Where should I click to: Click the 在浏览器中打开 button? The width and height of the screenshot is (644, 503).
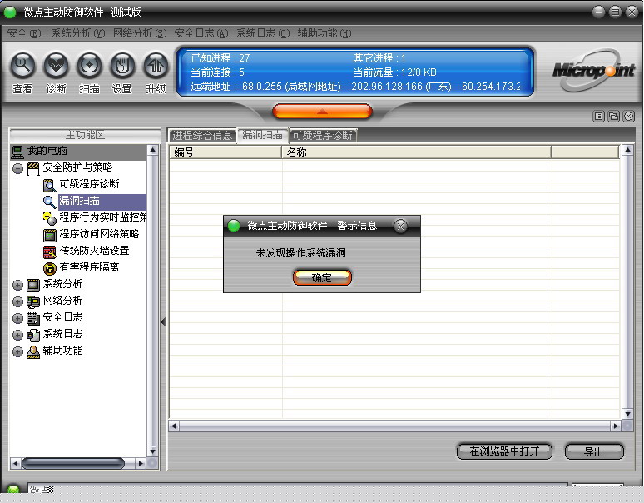click(x=504, y=451)
